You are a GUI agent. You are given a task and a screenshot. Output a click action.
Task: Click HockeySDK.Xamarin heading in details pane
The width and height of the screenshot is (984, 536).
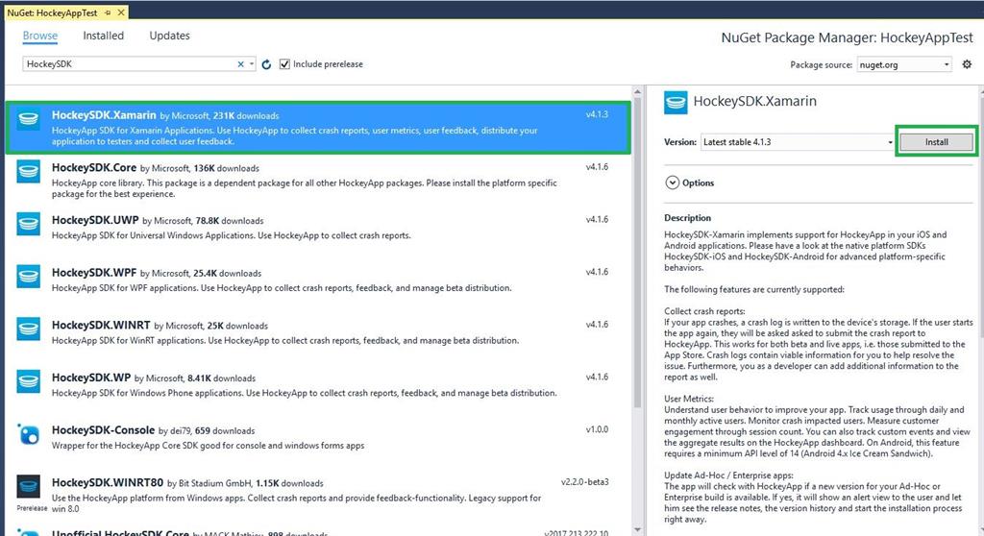[x=755, y=101]
